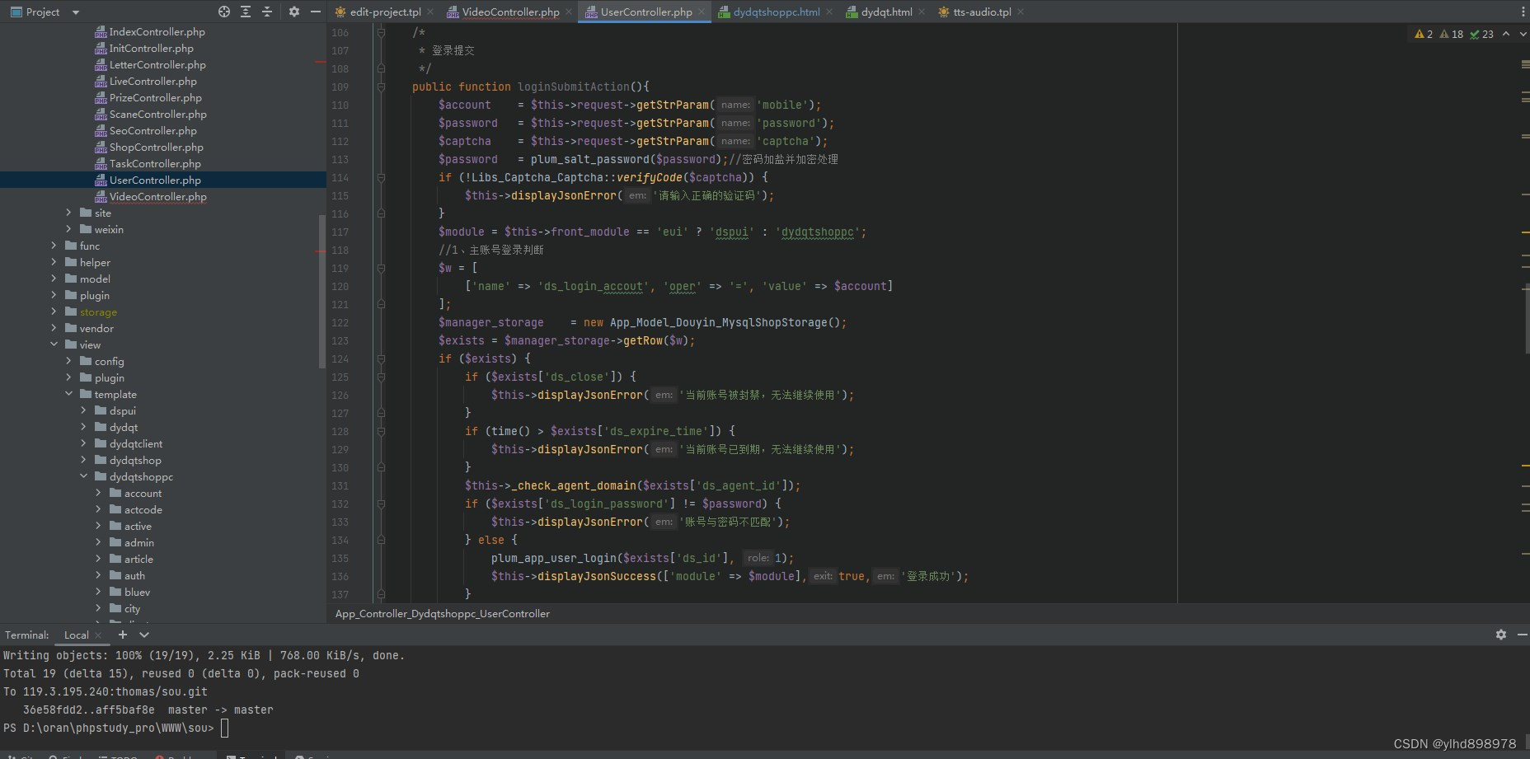Toggle code fold at line 119
The image size is (1530, 759).
[381, 268]
